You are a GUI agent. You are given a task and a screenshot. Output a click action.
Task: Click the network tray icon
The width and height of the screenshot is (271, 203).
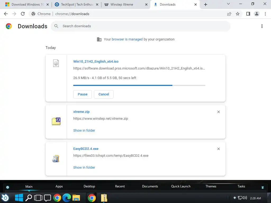tap(240, 198)
